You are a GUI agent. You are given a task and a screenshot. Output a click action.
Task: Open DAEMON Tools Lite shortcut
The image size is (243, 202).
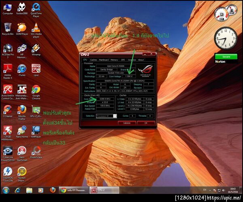[x=8, y=174]
